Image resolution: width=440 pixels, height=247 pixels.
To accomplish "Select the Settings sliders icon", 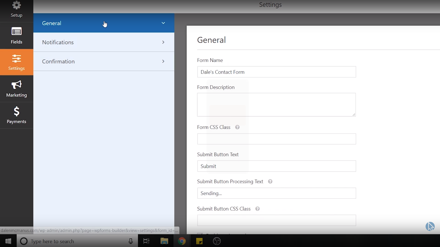I will 16,58.
